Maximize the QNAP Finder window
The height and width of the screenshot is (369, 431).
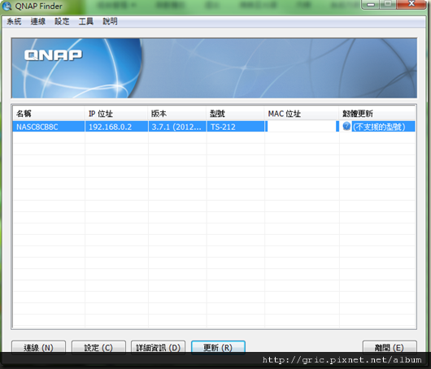coord(388,4)
